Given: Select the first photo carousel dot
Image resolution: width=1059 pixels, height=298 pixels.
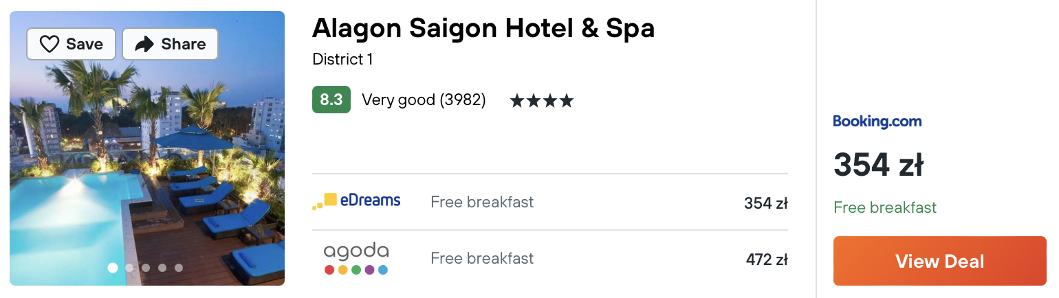Looking at the screenshot, I should click(x=113, y=268).
